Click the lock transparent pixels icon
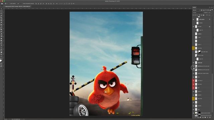Screen dimensions: 214x120 coord(196,15)
